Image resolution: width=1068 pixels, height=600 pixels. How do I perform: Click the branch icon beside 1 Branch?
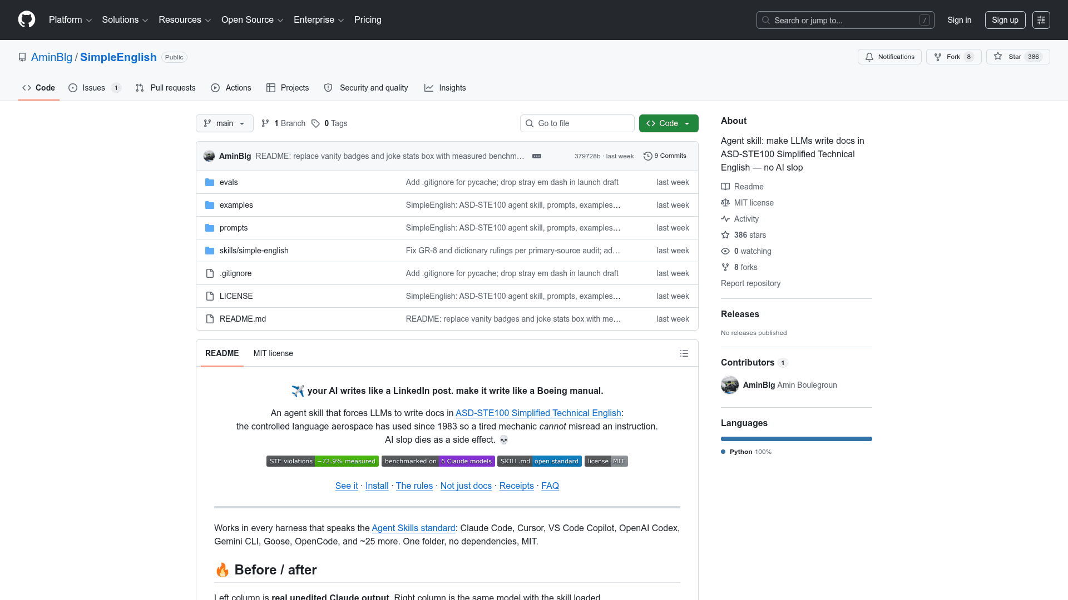[265, 123]
